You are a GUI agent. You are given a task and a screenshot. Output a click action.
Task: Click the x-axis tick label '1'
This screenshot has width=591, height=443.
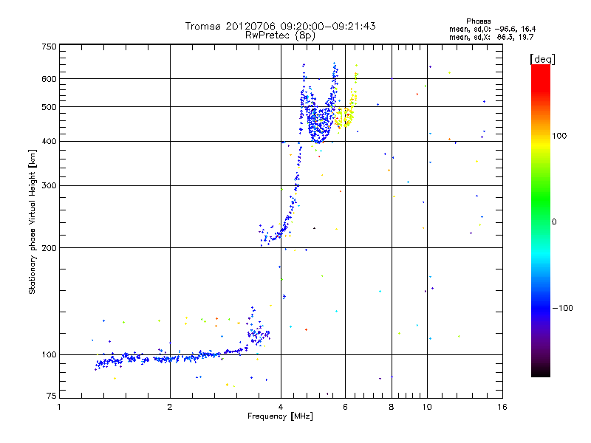click(x=59, y=407)
